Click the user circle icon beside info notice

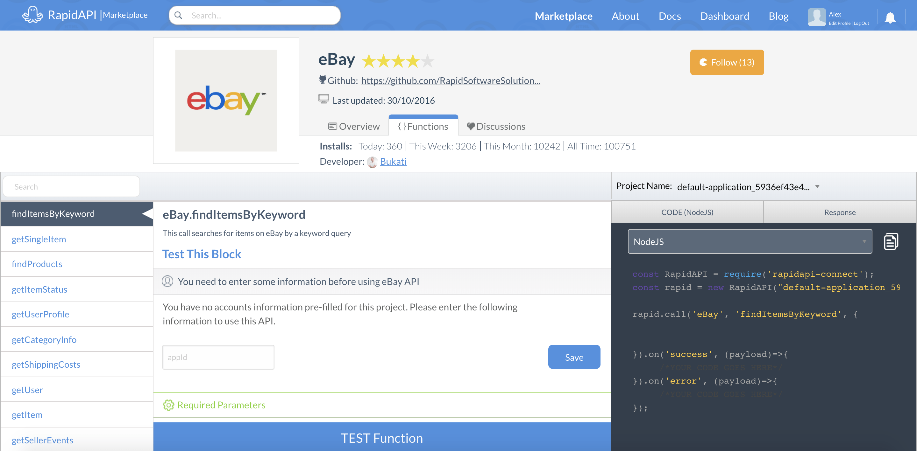[167, 281]
